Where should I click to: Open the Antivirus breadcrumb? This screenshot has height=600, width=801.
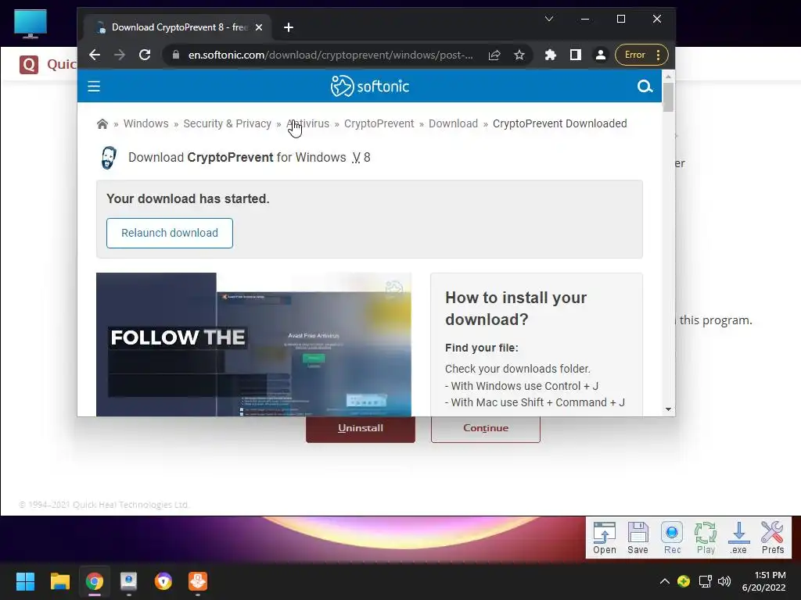[x=308, y=124]
